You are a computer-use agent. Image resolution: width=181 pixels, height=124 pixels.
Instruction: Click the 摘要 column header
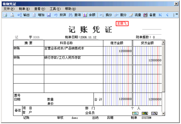point(29,43)
